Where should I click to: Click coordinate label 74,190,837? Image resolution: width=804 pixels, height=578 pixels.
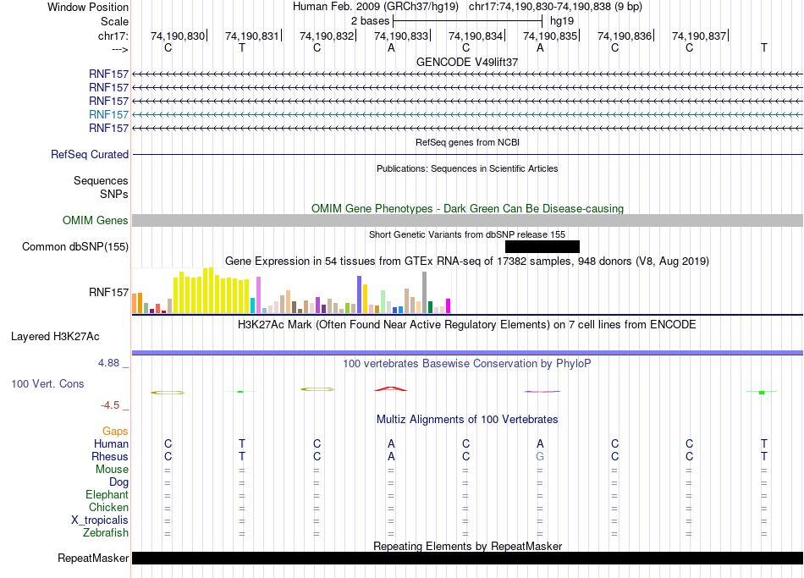tap(699, 36)
